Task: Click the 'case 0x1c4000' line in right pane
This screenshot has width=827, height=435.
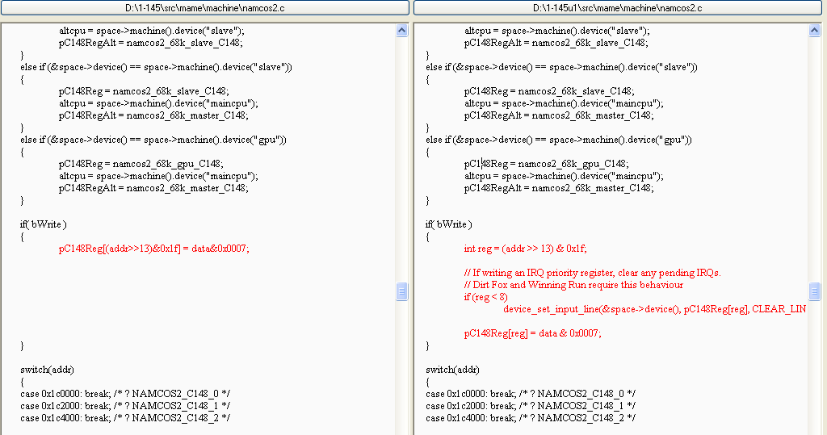Action: (x=531, y=418)
